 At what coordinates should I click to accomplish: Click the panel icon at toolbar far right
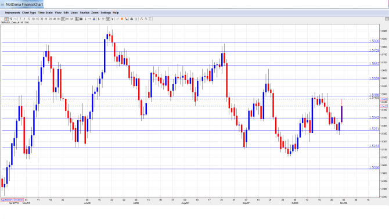pos(387,19)
